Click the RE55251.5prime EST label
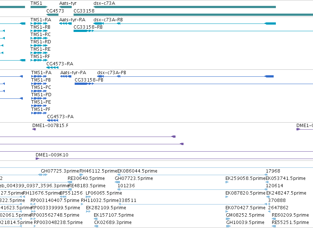This screenshot has height=228, width=313. (290, 222)
